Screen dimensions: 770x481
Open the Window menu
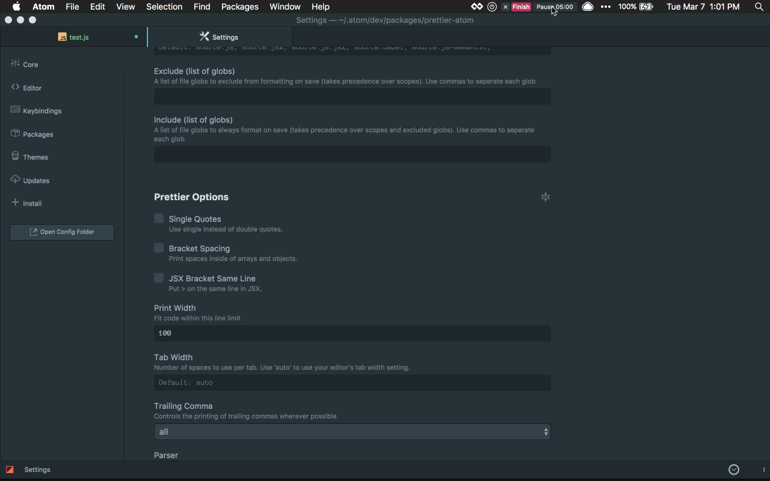point(285,7)
